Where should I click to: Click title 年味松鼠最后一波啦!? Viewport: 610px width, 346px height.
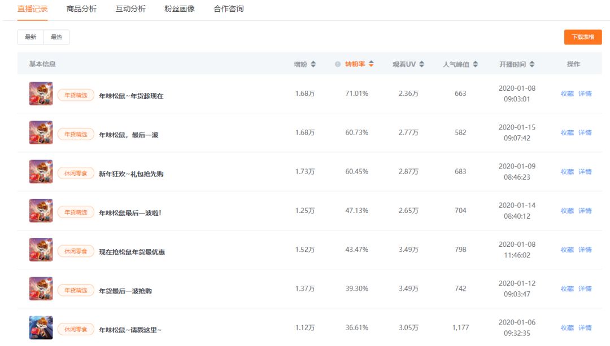(130, 213)
